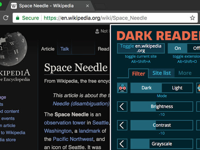Follow the Washington link
The width and height of the screenshot is (200, 150).
[x=58, y=131]
